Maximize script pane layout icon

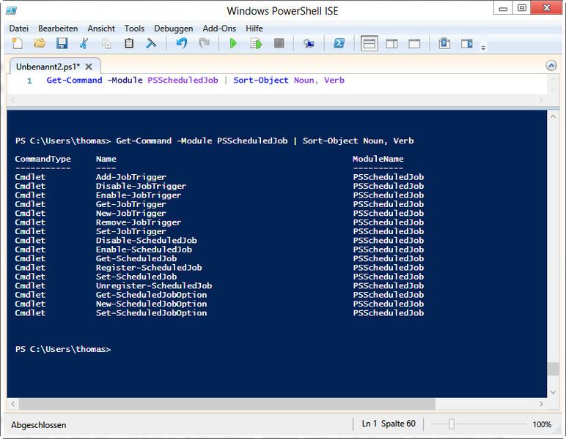pos(414,44)
